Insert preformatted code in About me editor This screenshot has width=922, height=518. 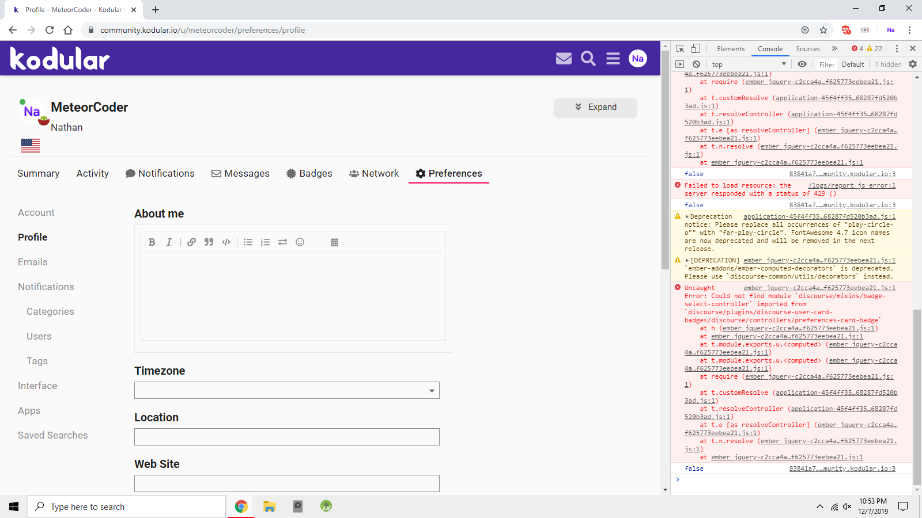[x=226, y=242]
